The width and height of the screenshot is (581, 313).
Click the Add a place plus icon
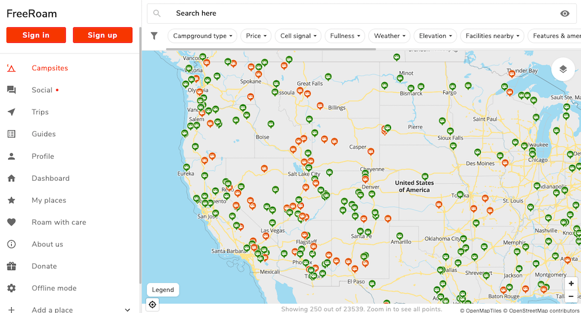tap(12, 310)
